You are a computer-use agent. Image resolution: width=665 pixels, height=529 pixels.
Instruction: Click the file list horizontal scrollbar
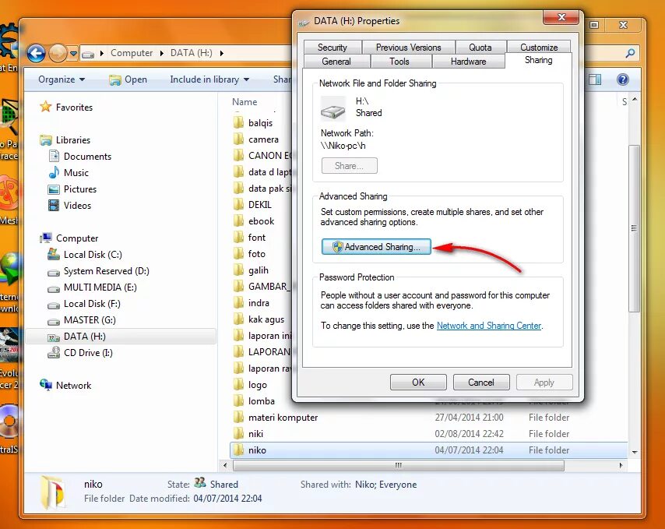point(399,465)
